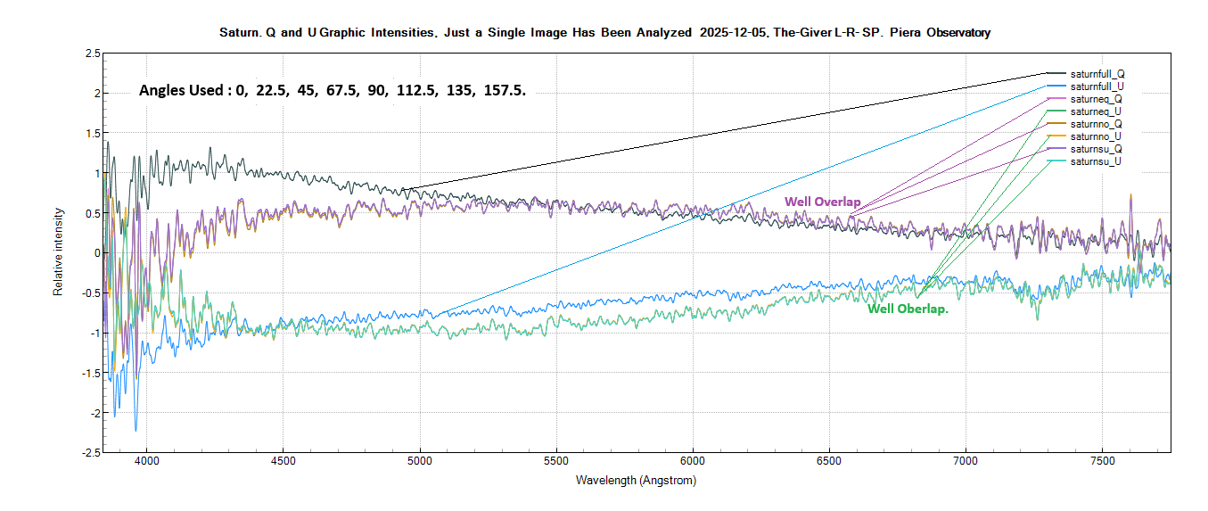Click the 2.5 tick on the intensity axis
The height and width of the screenshot is (511, 1208).
[93, 54]
